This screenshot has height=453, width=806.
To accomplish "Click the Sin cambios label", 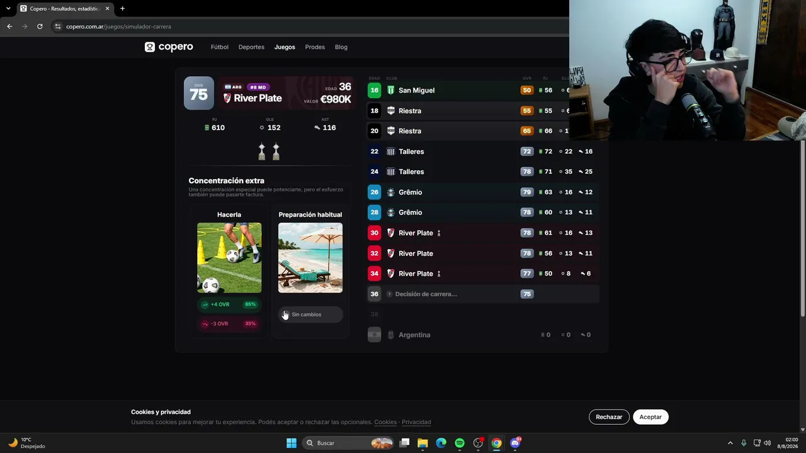I will (307, 315).
